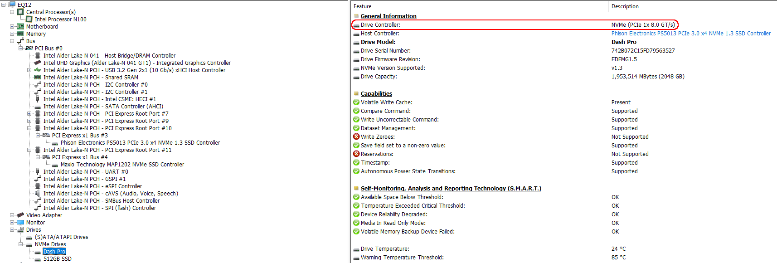Click the Drive Temperature value 24 °C

pyautogui.click(x=618, y=248)
